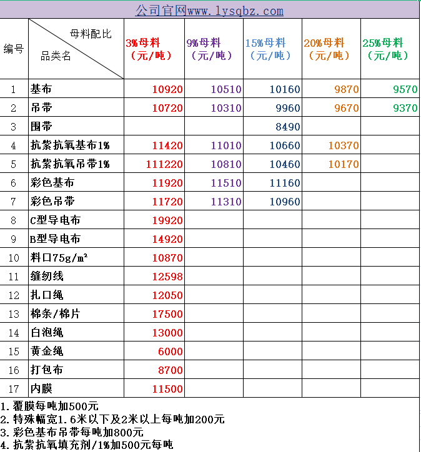Click the 扎口绳 cell
Image resolution: width=421 pixels, height=452 pixels.
[x=76, y=295]
